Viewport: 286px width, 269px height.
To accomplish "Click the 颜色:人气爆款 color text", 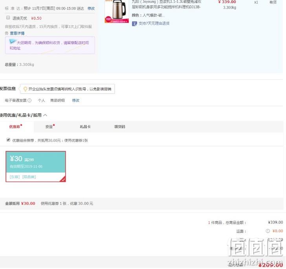I will [x=148, y=15].
